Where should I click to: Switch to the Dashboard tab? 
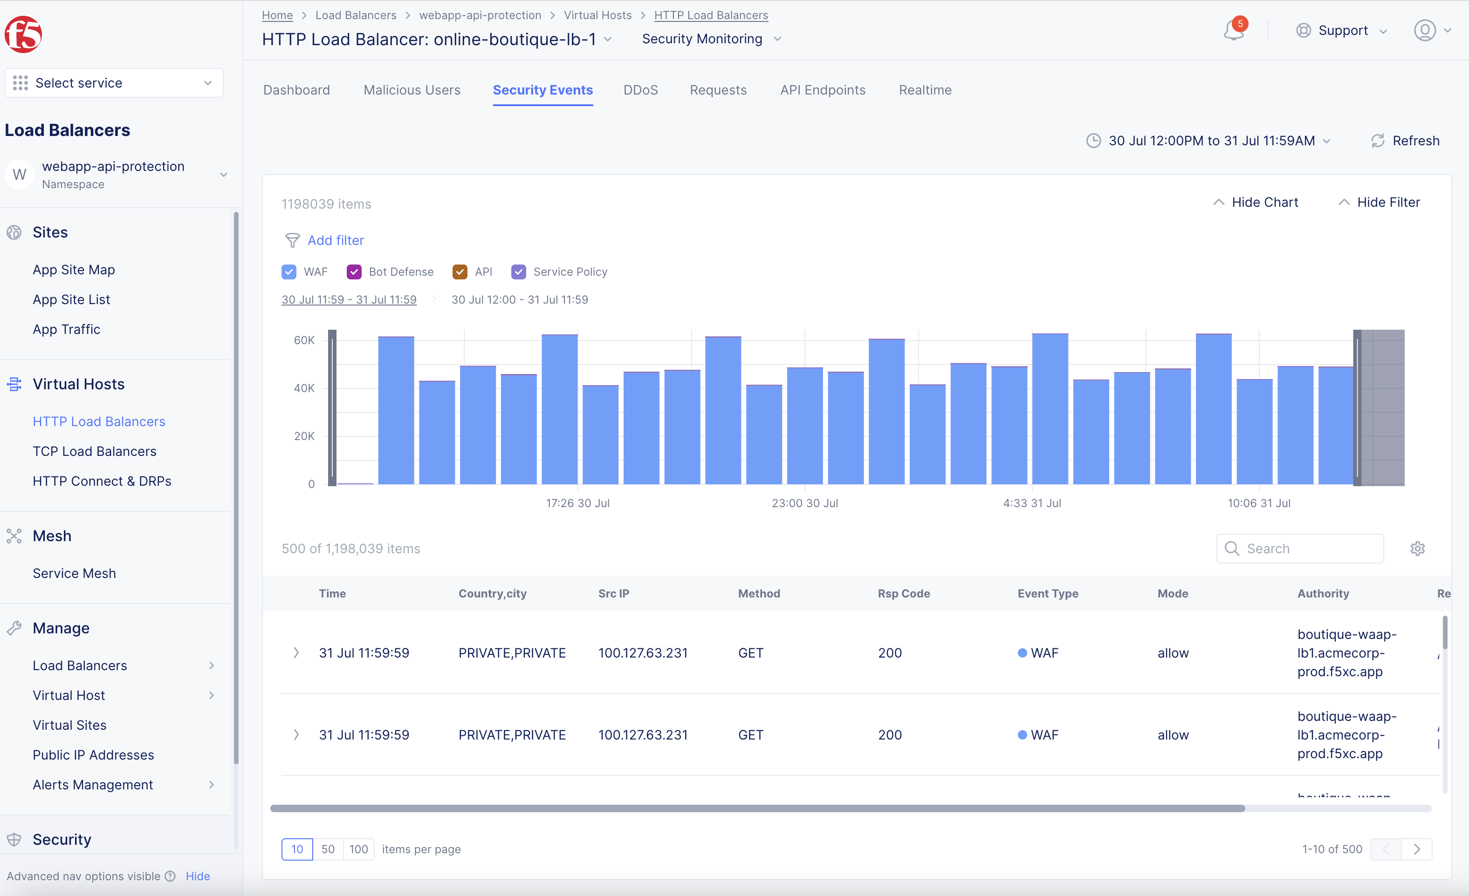[296, 90]
